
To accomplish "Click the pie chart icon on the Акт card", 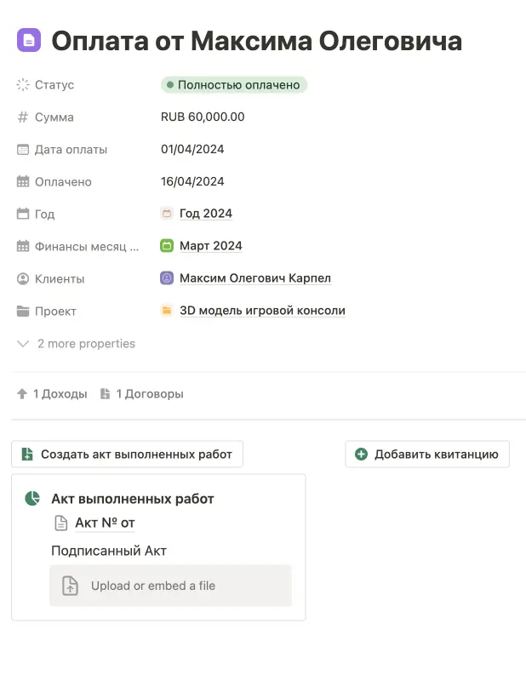I will coord(31,500).
